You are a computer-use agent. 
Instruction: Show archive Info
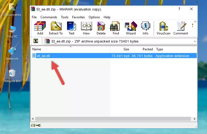(x=145, y=28)
